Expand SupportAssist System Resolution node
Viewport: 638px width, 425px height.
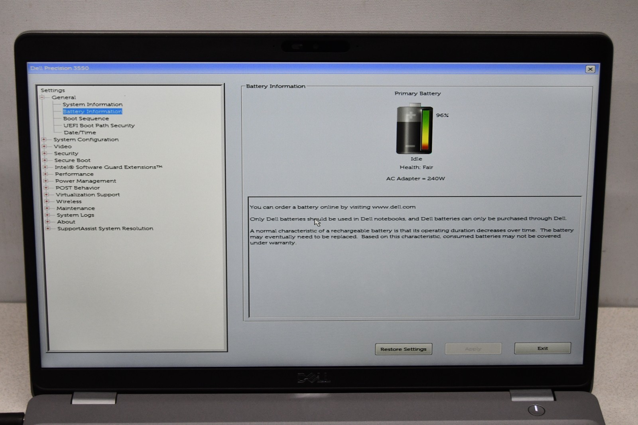click(48, 228)
